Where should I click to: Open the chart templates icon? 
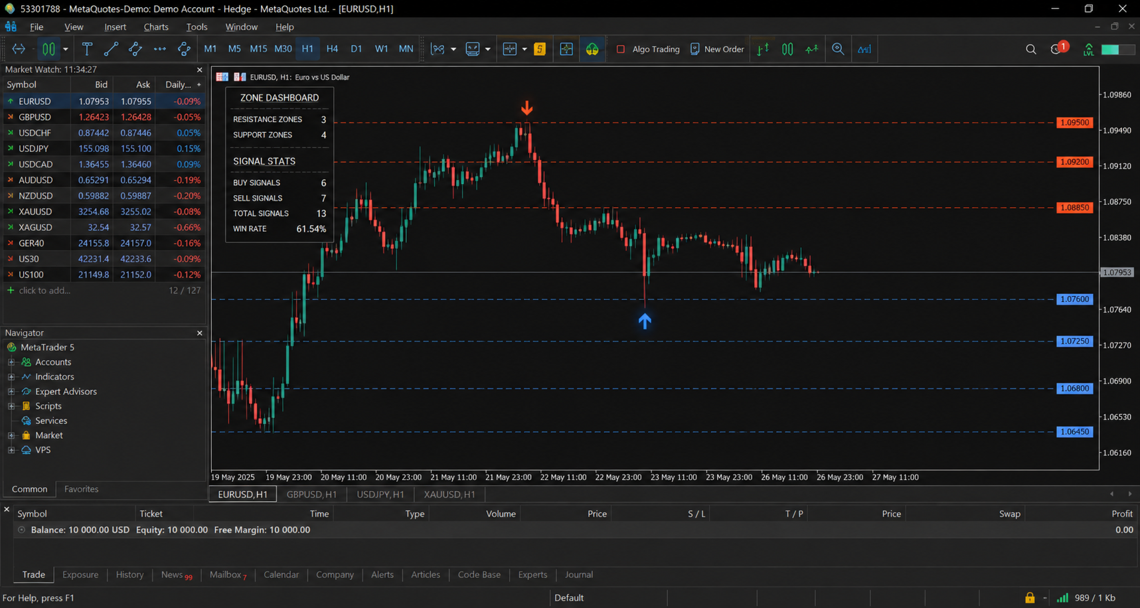pyautogui.click(x=473, y=49)
